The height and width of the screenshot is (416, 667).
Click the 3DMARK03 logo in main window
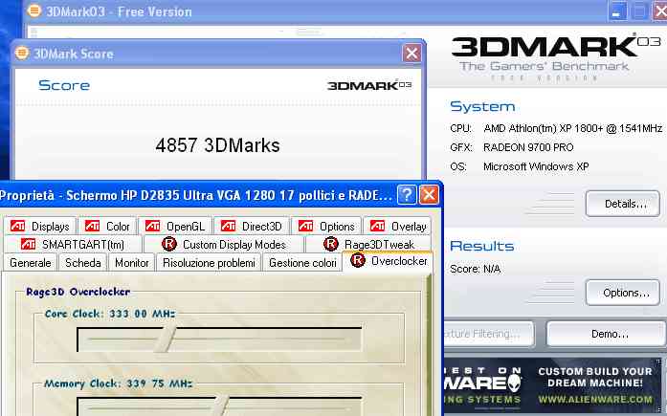coord(556,47)
